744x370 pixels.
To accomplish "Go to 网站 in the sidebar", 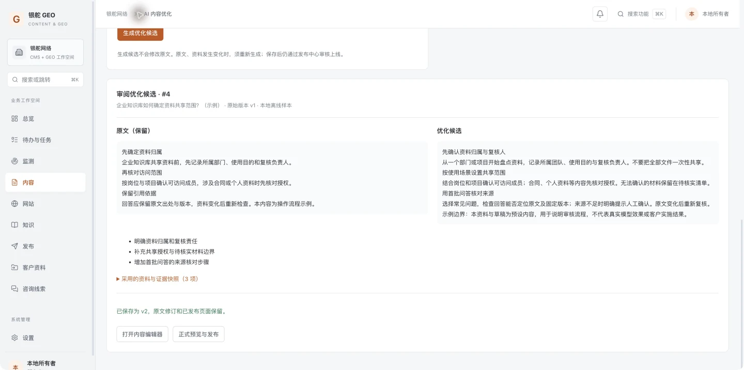I will pos(45,204).
